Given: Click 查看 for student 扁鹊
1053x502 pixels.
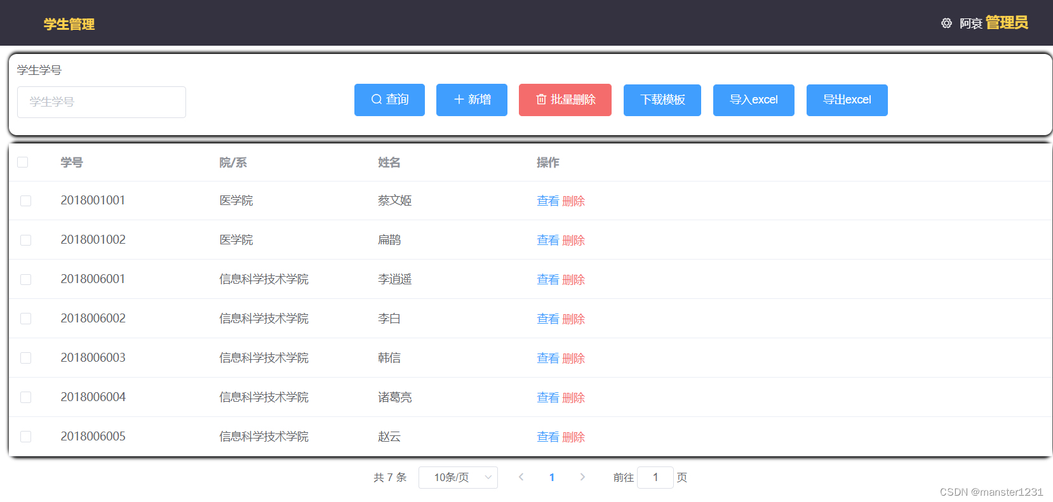Looking at the screenshot, I should click(548, 241).
